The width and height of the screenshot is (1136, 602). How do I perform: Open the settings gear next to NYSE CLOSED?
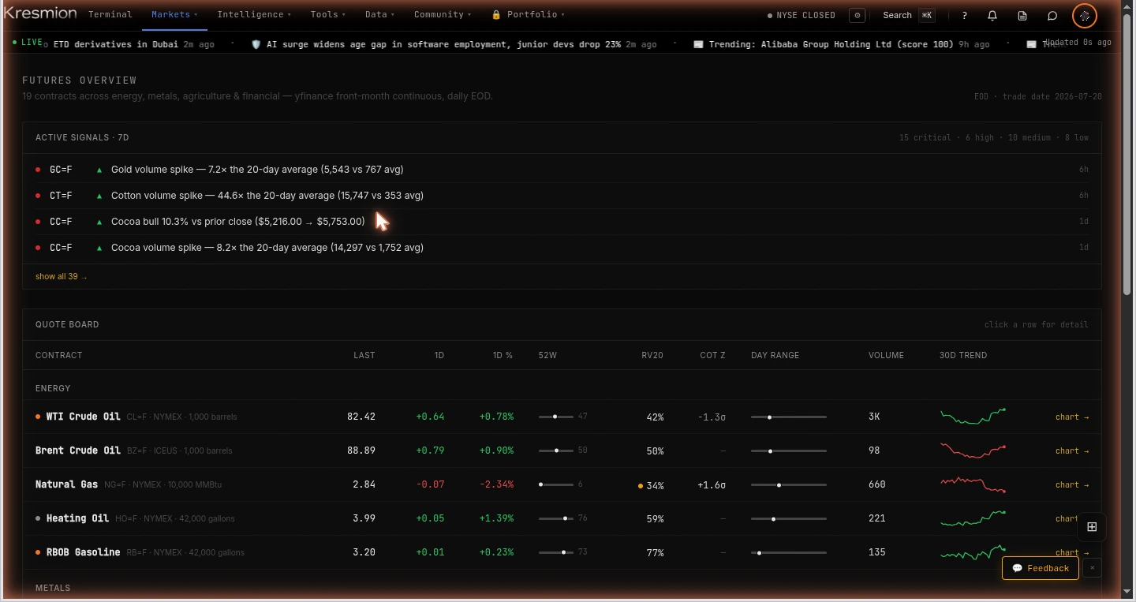pyautogui.click(x=858, y=15)
